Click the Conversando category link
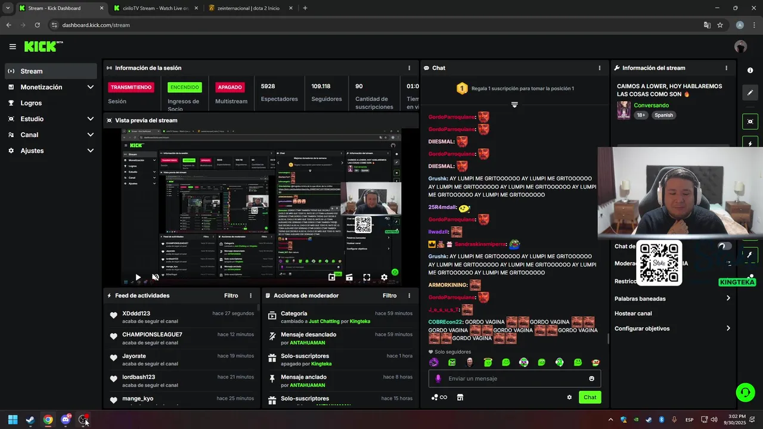The image size is (763, 429). coord(652,105)
